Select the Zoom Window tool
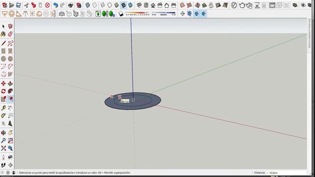315x177 pixels. pyautogui.click(x=10, y=140)
